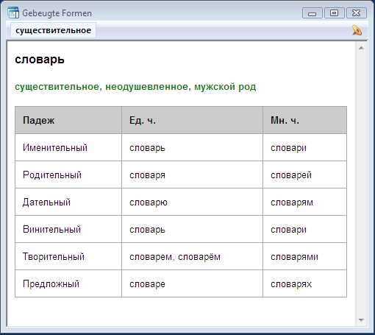Click the green text существительное, неодушевленное, мужской род
375x335 pixels.
tap(135, 87)
